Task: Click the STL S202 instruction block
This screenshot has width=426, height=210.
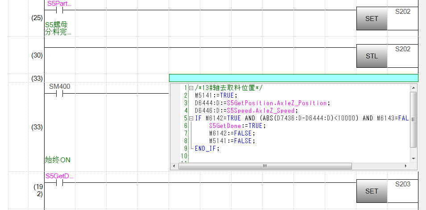Action: tap(372, 56)
